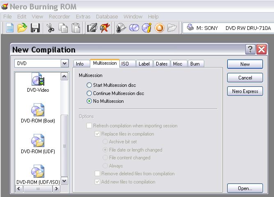Select File date or length changed radio
This screenshot has height=197, width=274.
click(x=132, y=150)
